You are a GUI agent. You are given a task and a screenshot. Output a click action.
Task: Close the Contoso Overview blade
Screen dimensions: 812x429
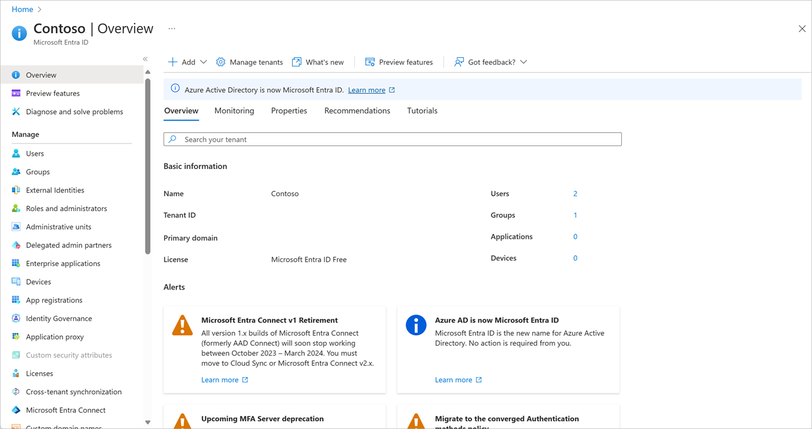click(802, 29)
